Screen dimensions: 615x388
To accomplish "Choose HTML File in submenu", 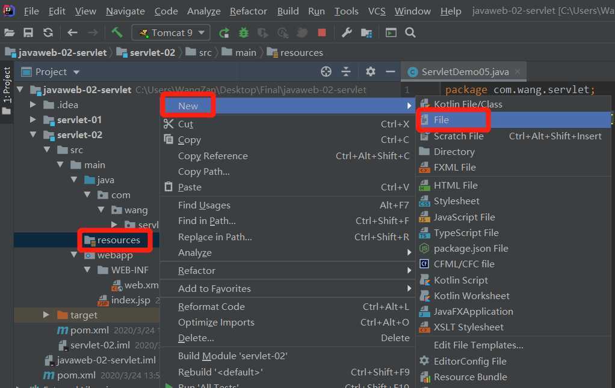I will tap(514, 185).
